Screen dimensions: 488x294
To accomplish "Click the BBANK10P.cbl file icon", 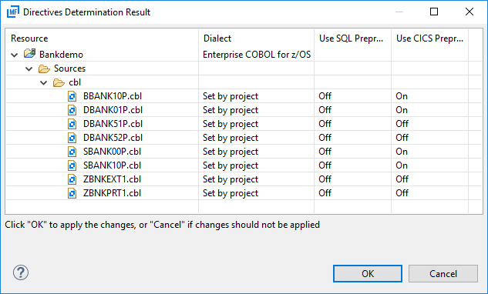I will 72,96.
